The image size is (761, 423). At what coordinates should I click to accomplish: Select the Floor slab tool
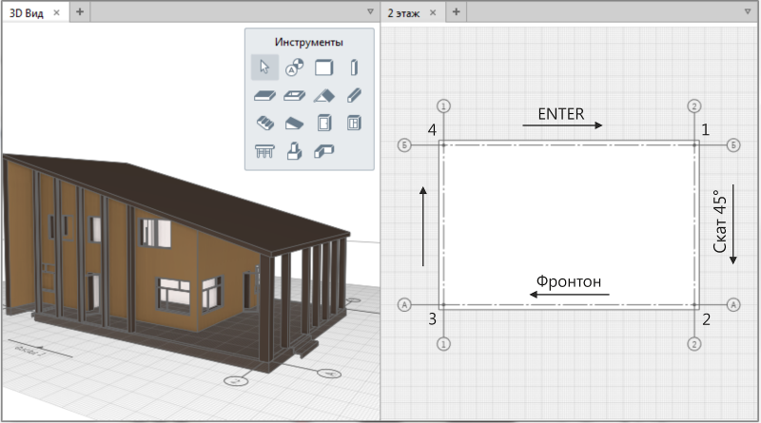pos(264,96)
